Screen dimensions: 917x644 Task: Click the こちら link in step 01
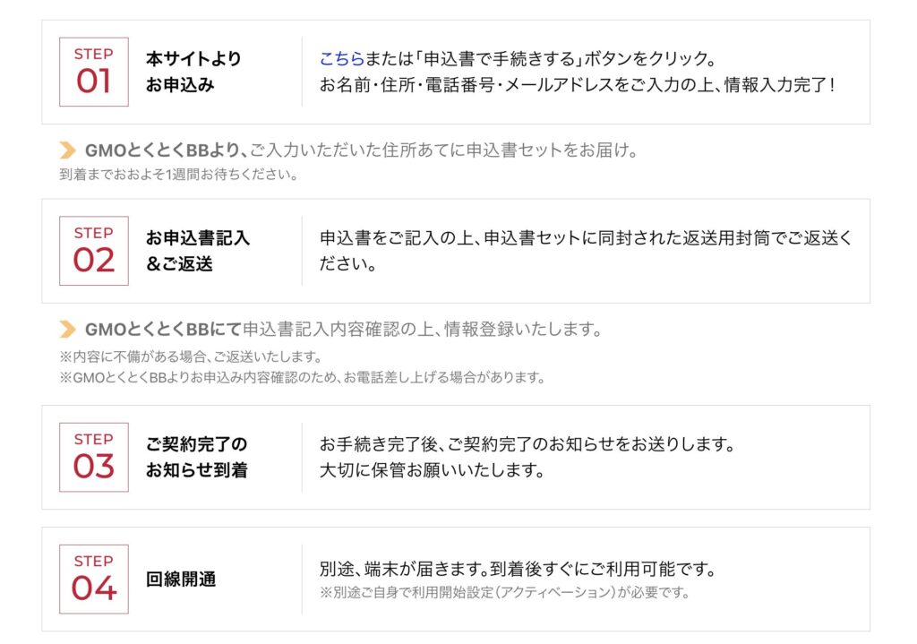(341, 60)
